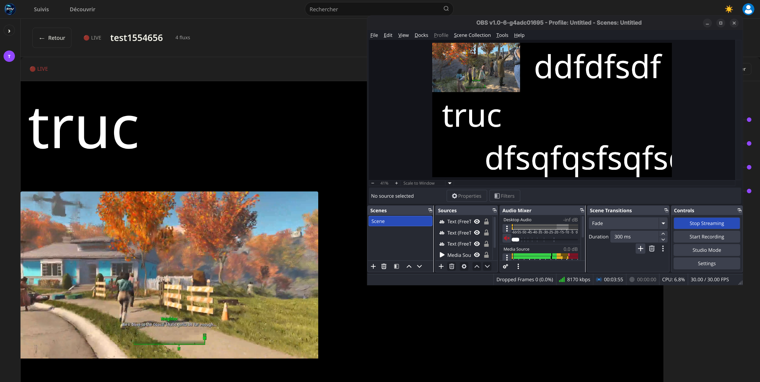
Task: Hide the topmost Text (FreeType) source
Action: point(477,221)
